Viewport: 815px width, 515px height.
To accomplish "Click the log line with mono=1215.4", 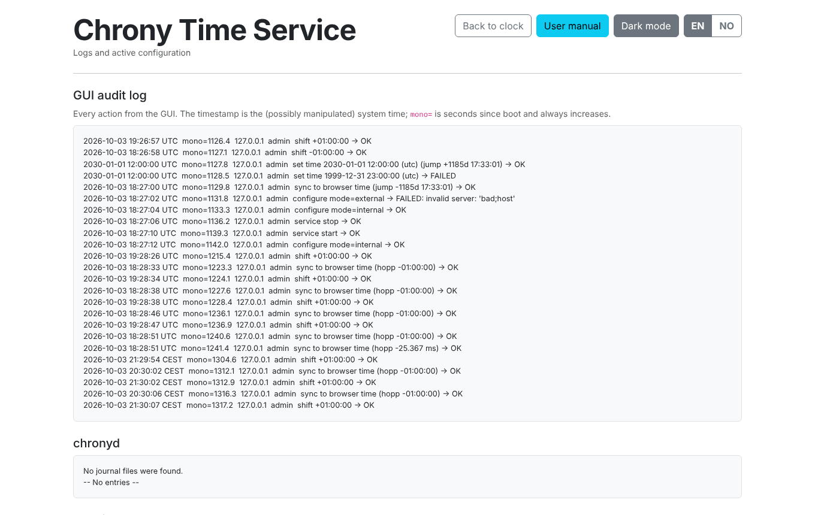I will (x=228, y=256).
